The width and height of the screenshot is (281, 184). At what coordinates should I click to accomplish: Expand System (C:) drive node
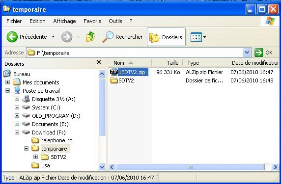17,107
